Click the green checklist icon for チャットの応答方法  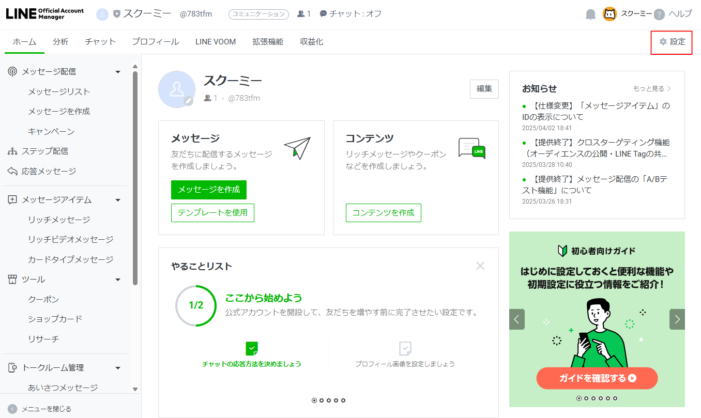click(x=252, y=348)
